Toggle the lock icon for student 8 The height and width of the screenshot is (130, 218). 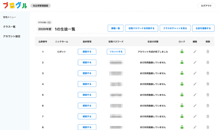coord(182,127)
